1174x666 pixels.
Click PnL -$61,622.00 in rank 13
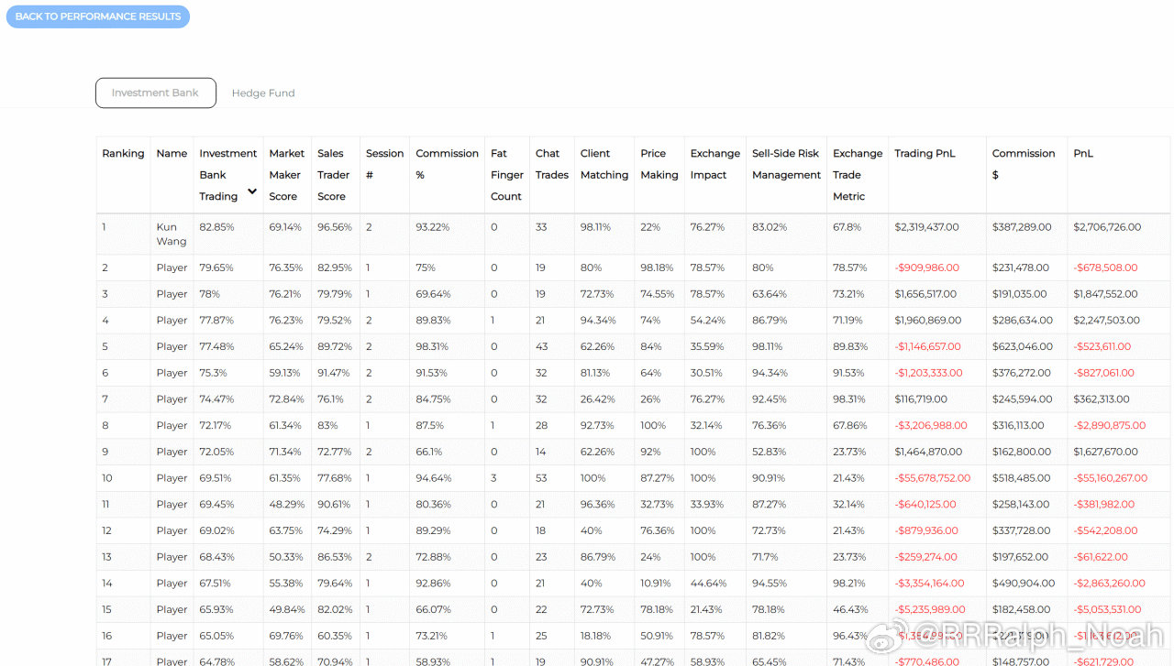tap(1101, 557)
